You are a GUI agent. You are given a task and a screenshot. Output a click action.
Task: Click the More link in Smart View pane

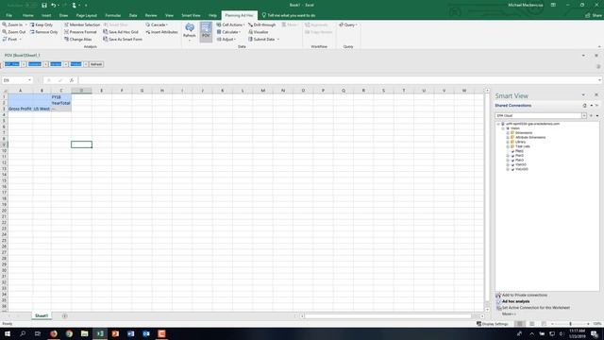tap(508, 314)
